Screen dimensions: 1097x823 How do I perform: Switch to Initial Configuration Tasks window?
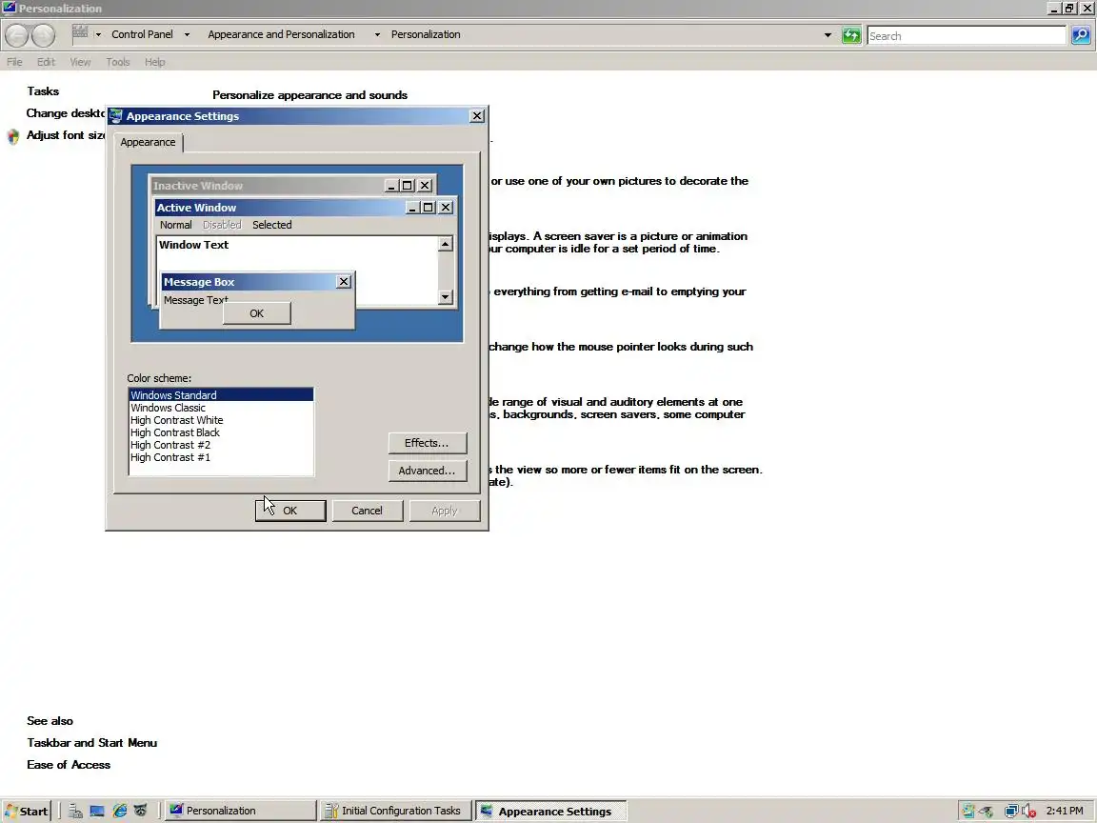point(396,812)
